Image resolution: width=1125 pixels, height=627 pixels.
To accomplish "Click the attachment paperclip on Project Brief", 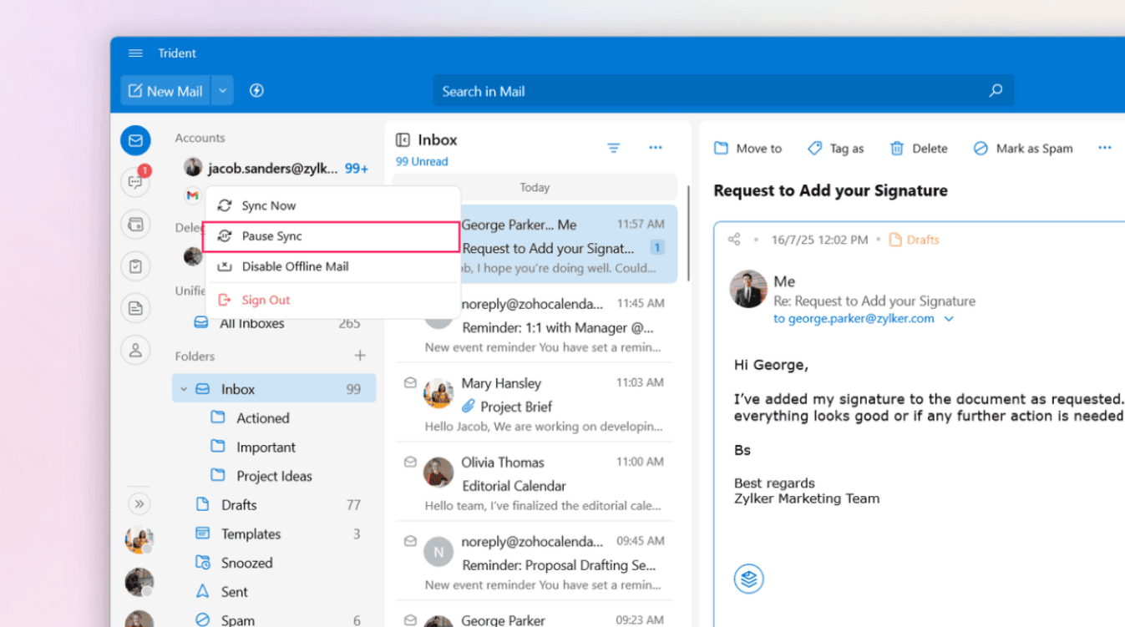I will [469, 407].
